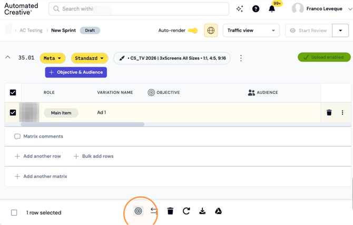353x225 pixels.
Task: Open matrix 35.01 three-dot options menu
Action: click(x=241, y=58)
